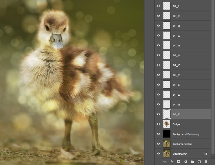Open the layer style fx menu
The image size is (215, 165).
pyautogui.click(x=172, y=161)
